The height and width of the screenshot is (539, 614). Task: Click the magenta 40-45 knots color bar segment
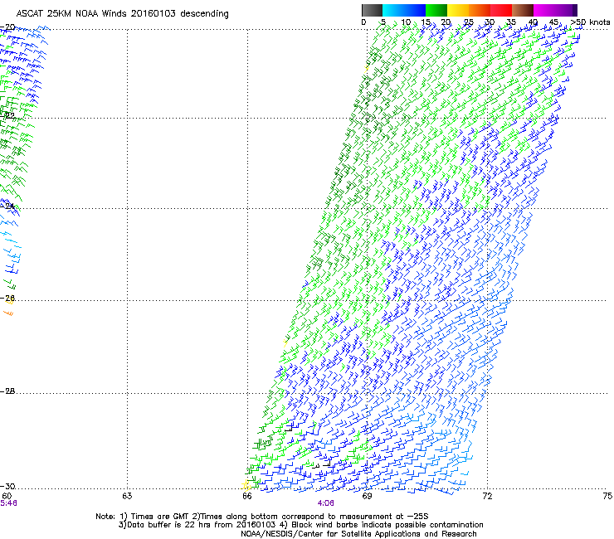click(x=544, y=10)
